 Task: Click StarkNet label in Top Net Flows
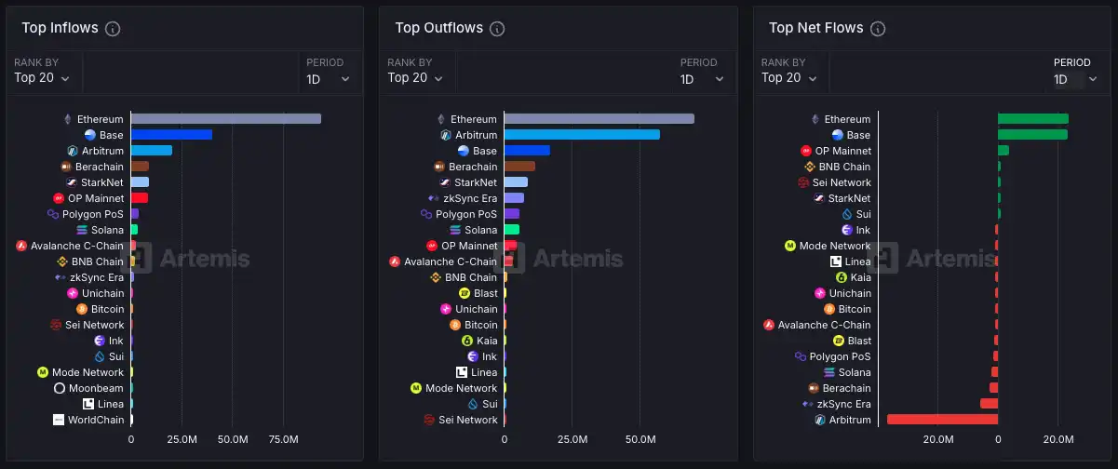[x=849, y=198]
